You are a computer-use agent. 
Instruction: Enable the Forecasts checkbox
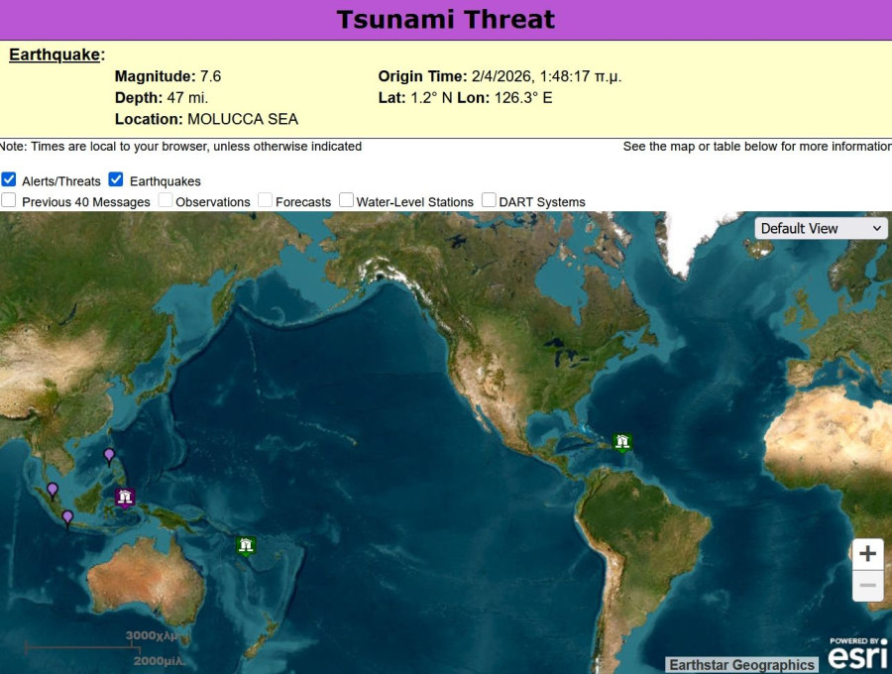click(265, 200)
